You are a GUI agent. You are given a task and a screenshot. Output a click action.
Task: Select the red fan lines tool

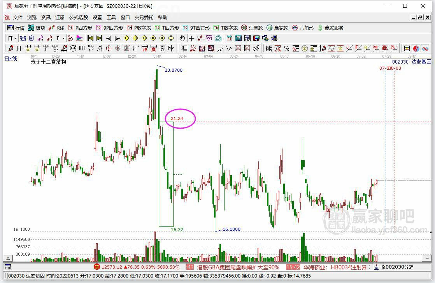tap(193, 48)
